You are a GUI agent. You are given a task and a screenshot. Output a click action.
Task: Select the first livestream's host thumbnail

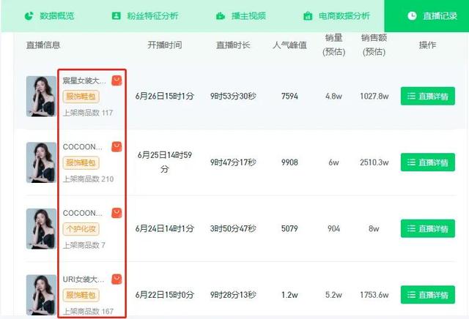point(41,96)
